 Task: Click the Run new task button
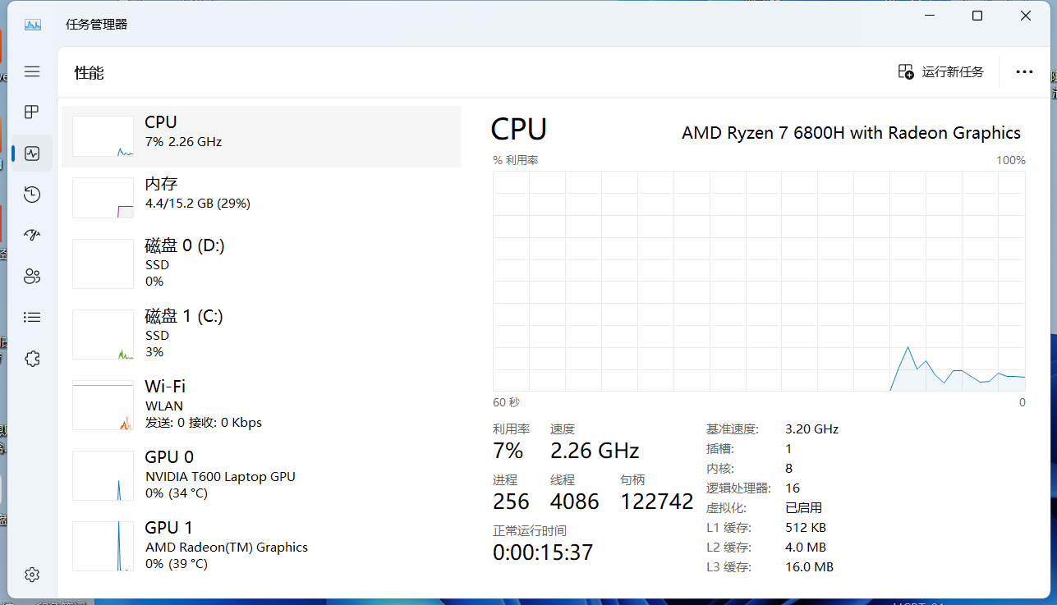coord(941,71)
